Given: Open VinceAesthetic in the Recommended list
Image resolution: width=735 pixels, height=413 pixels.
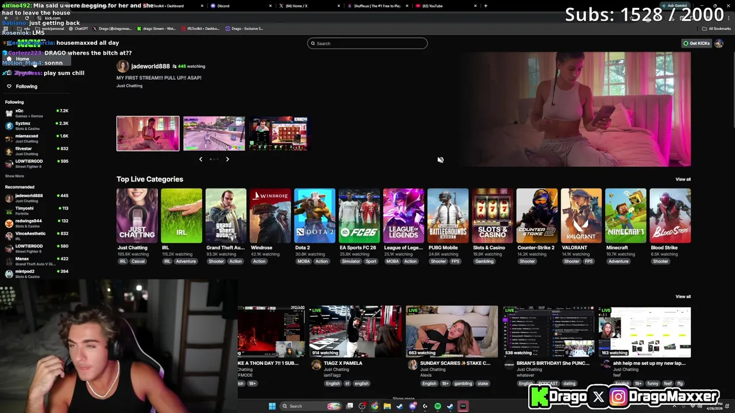Looking at the screenshot, I should [36, 236].
